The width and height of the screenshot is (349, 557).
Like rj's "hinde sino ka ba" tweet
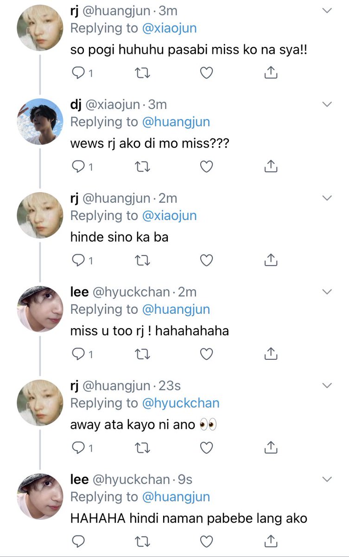click(x=206, y=260)
